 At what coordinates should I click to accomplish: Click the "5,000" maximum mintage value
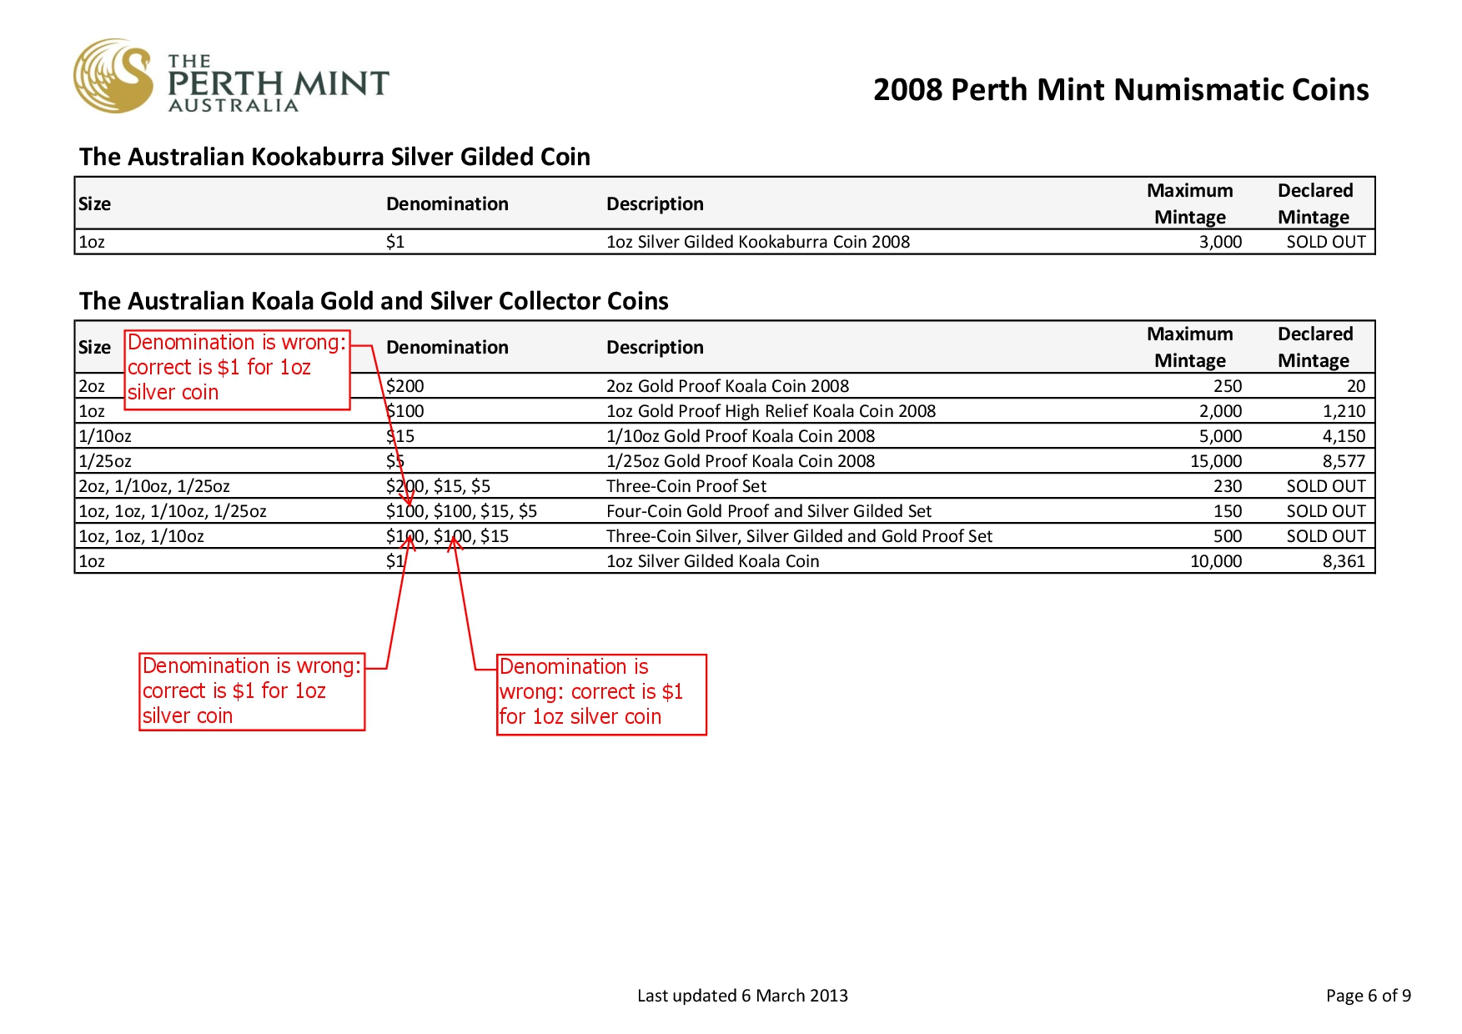[x=1220, y=436]
